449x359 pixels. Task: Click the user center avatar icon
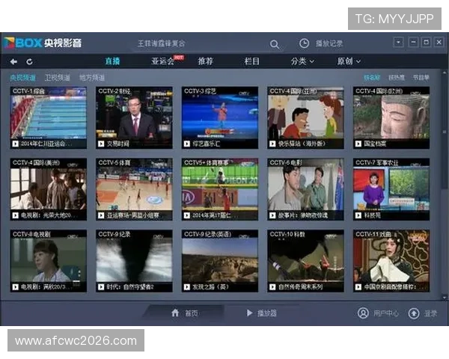[x=363, y=313]
